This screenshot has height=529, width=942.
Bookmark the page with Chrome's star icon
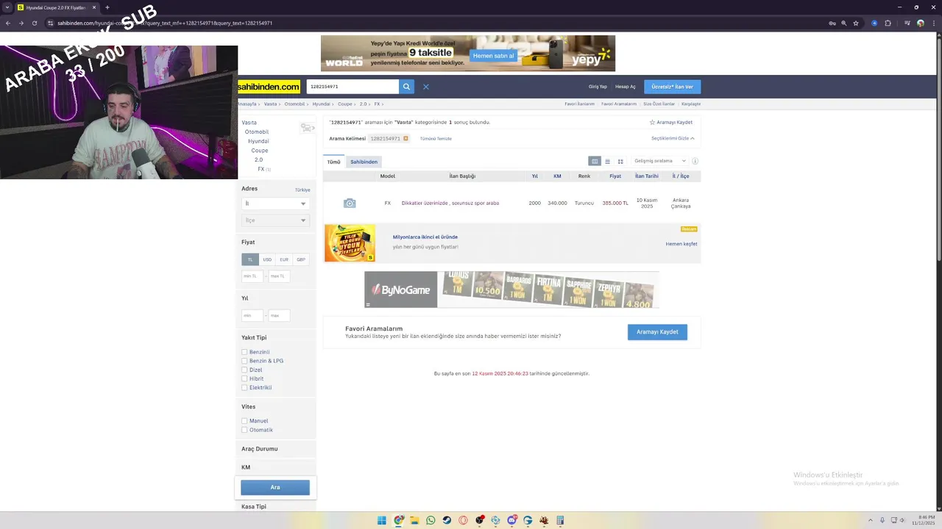[x=856, y=23]
